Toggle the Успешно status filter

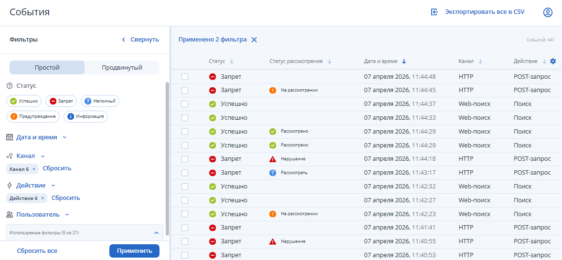[24, 101]
